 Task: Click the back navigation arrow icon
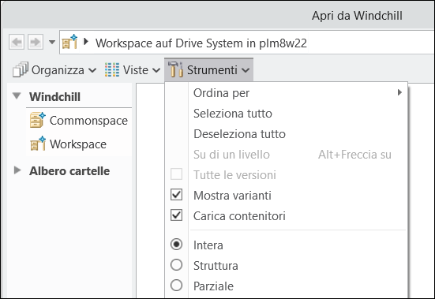pyautogui.click(x=17, y=42)
